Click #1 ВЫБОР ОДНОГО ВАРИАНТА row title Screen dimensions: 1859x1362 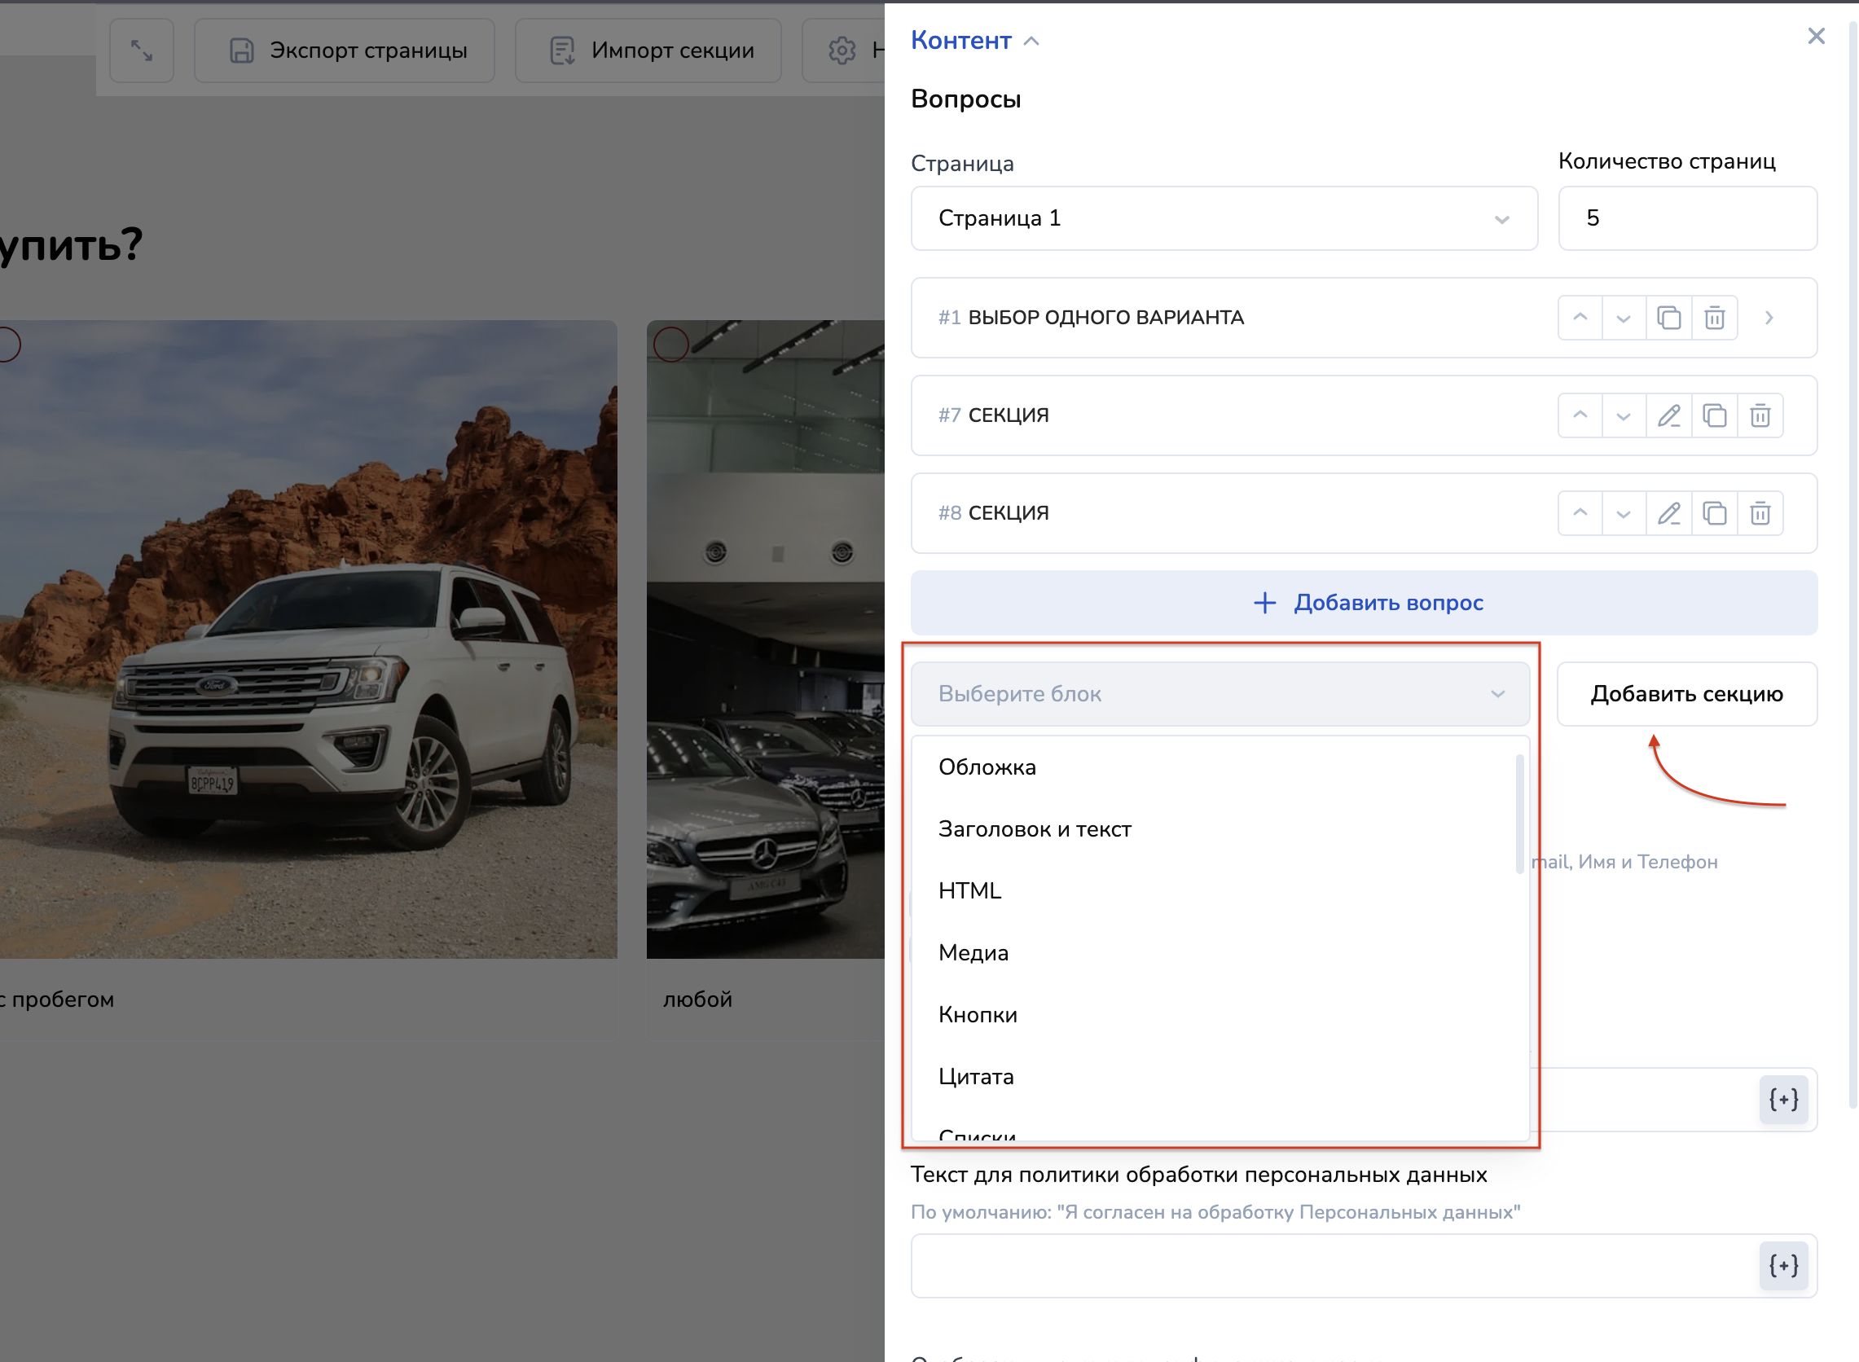pyautogui.click(x=1091, y=318)
